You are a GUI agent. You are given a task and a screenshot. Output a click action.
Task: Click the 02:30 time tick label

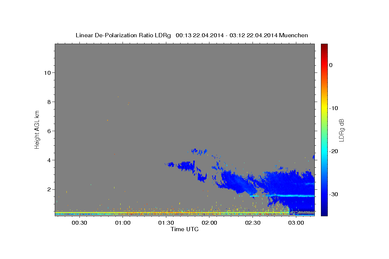[253, 223]
